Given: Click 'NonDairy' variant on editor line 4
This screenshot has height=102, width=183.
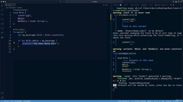Looking at the screenshot, I should click(22, 21).
